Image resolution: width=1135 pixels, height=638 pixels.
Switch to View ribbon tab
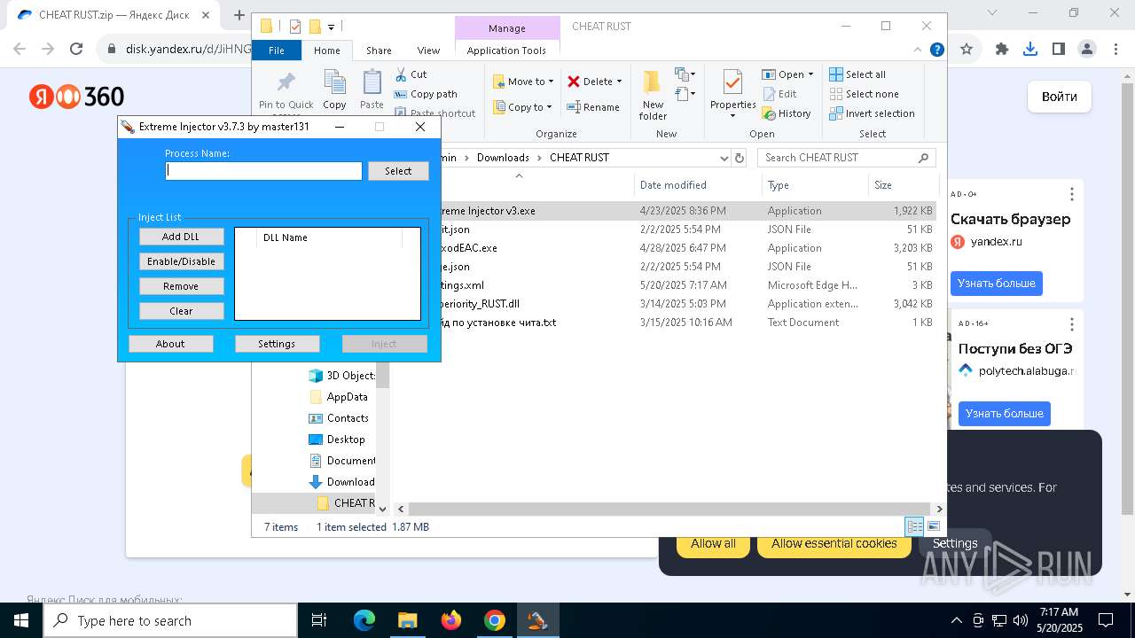428,51
